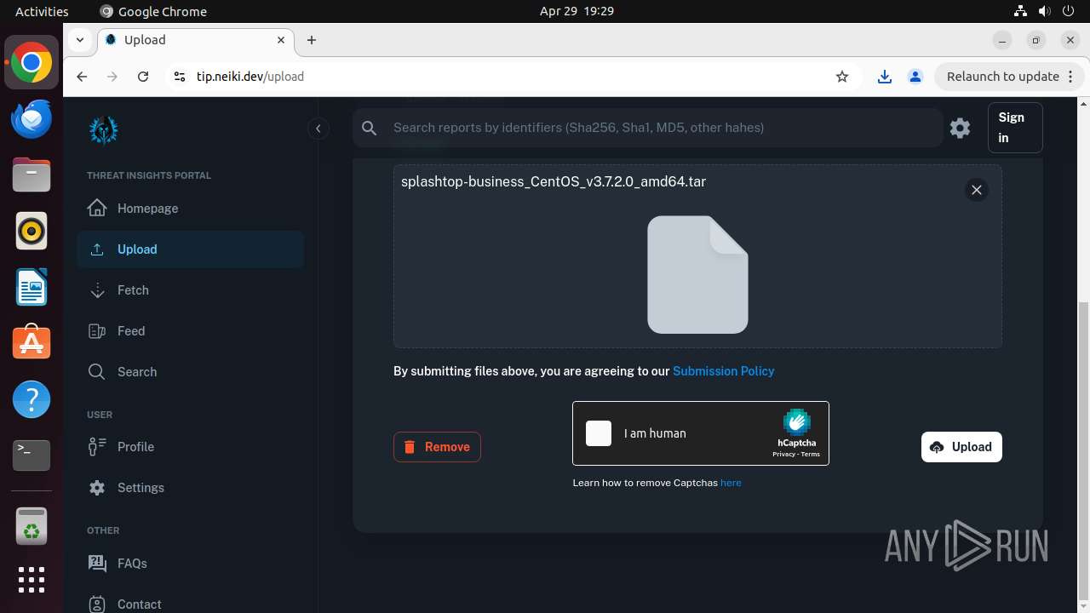Close the Upload browser tab
The width and height of the screenshot is (1090, 613).
(x=281, y=40)
